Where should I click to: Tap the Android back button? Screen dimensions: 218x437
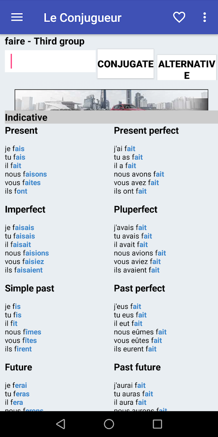[61, 424]
